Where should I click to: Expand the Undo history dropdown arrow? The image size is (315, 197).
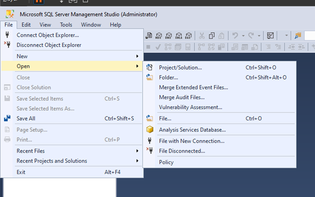point(243,36)
